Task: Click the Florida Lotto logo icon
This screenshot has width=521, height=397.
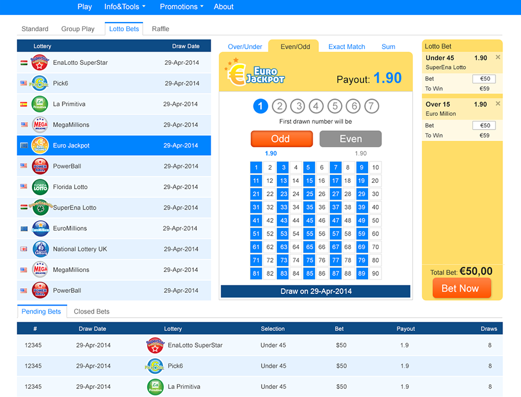Action: pos(39,187)
